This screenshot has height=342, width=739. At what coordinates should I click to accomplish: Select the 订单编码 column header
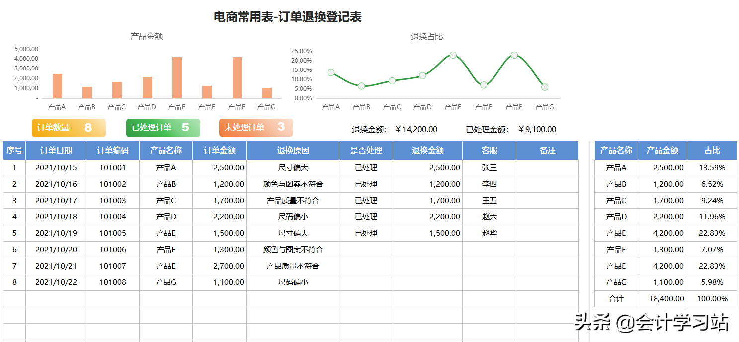[113, 150]
